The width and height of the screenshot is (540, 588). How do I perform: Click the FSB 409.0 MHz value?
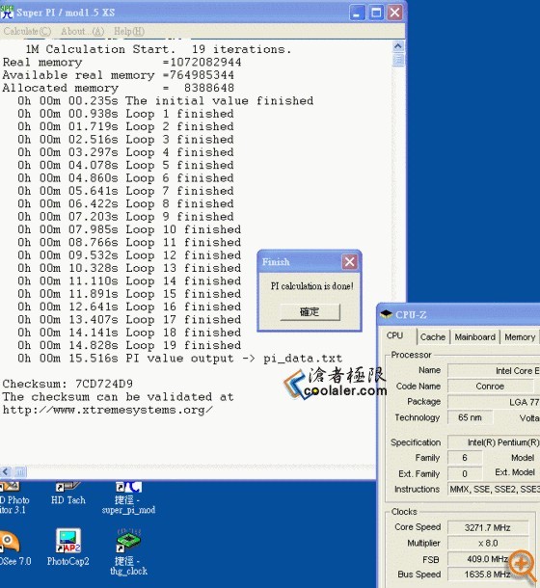[488, 559]
